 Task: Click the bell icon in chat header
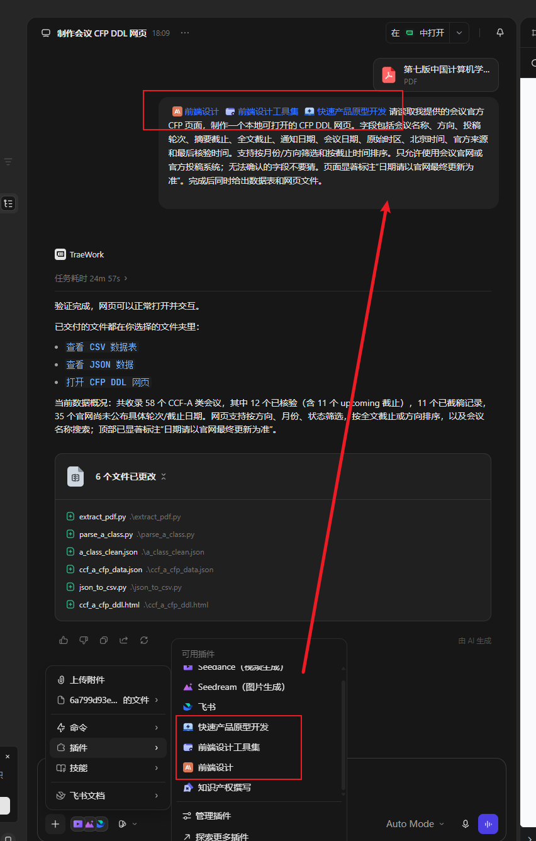[500, 33]
